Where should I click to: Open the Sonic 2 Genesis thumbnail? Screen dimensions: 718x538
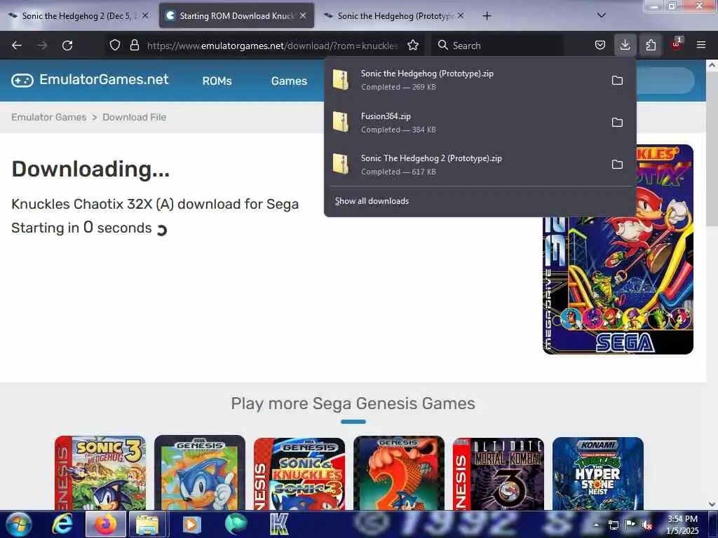click(x=399, y=473)
